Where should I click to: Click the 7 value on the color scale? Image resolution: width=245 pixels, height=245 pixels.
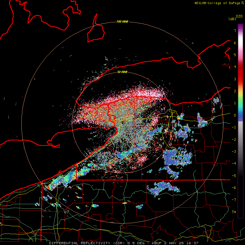pos(235,30)
